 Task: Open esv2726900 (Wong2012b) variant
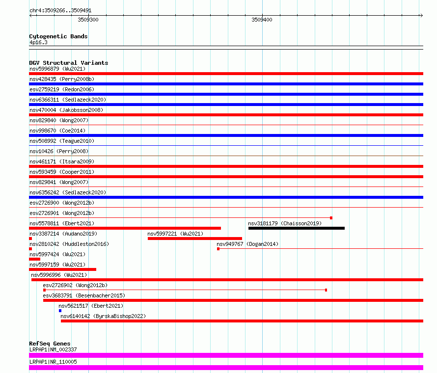pos(62,203)
